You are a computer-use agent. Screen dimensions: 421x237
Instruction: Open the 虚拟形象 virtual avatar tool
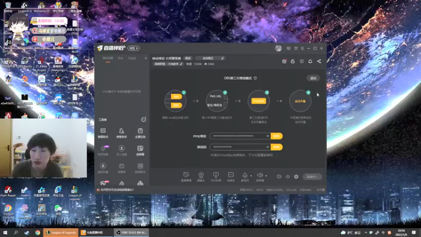pos(103,168)
